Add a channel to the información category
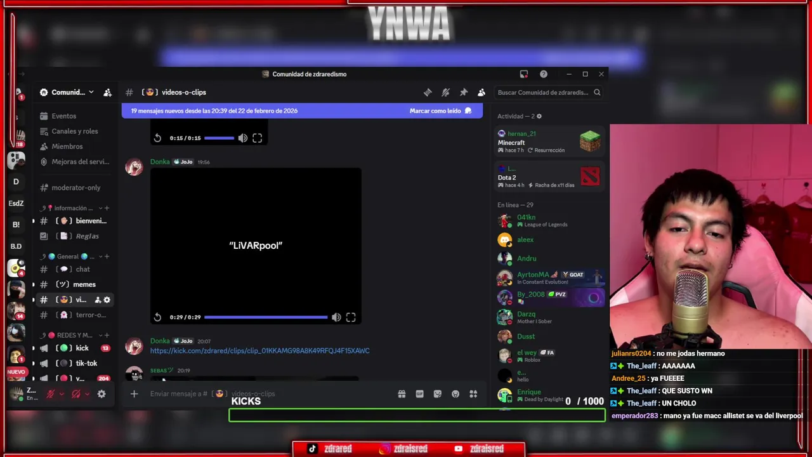This screenshot has height=457, width=812. (x=107, y=208)
